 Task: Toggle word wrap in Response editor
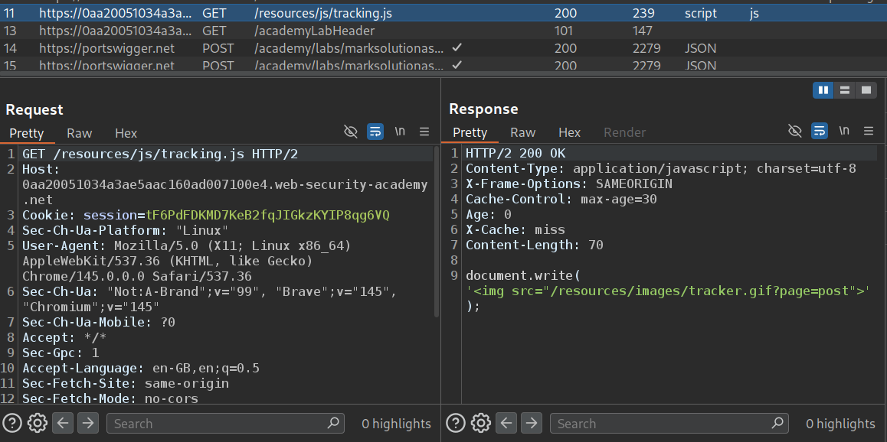819,132
